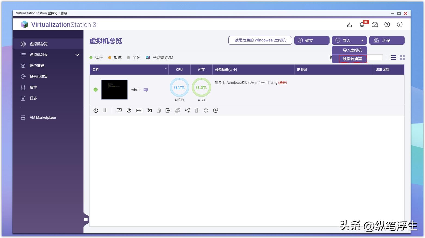Image resolution: width=425 pixels, height=238 pixels.
Task: Clone the win11 virtual machine
Action: (159, 110)
